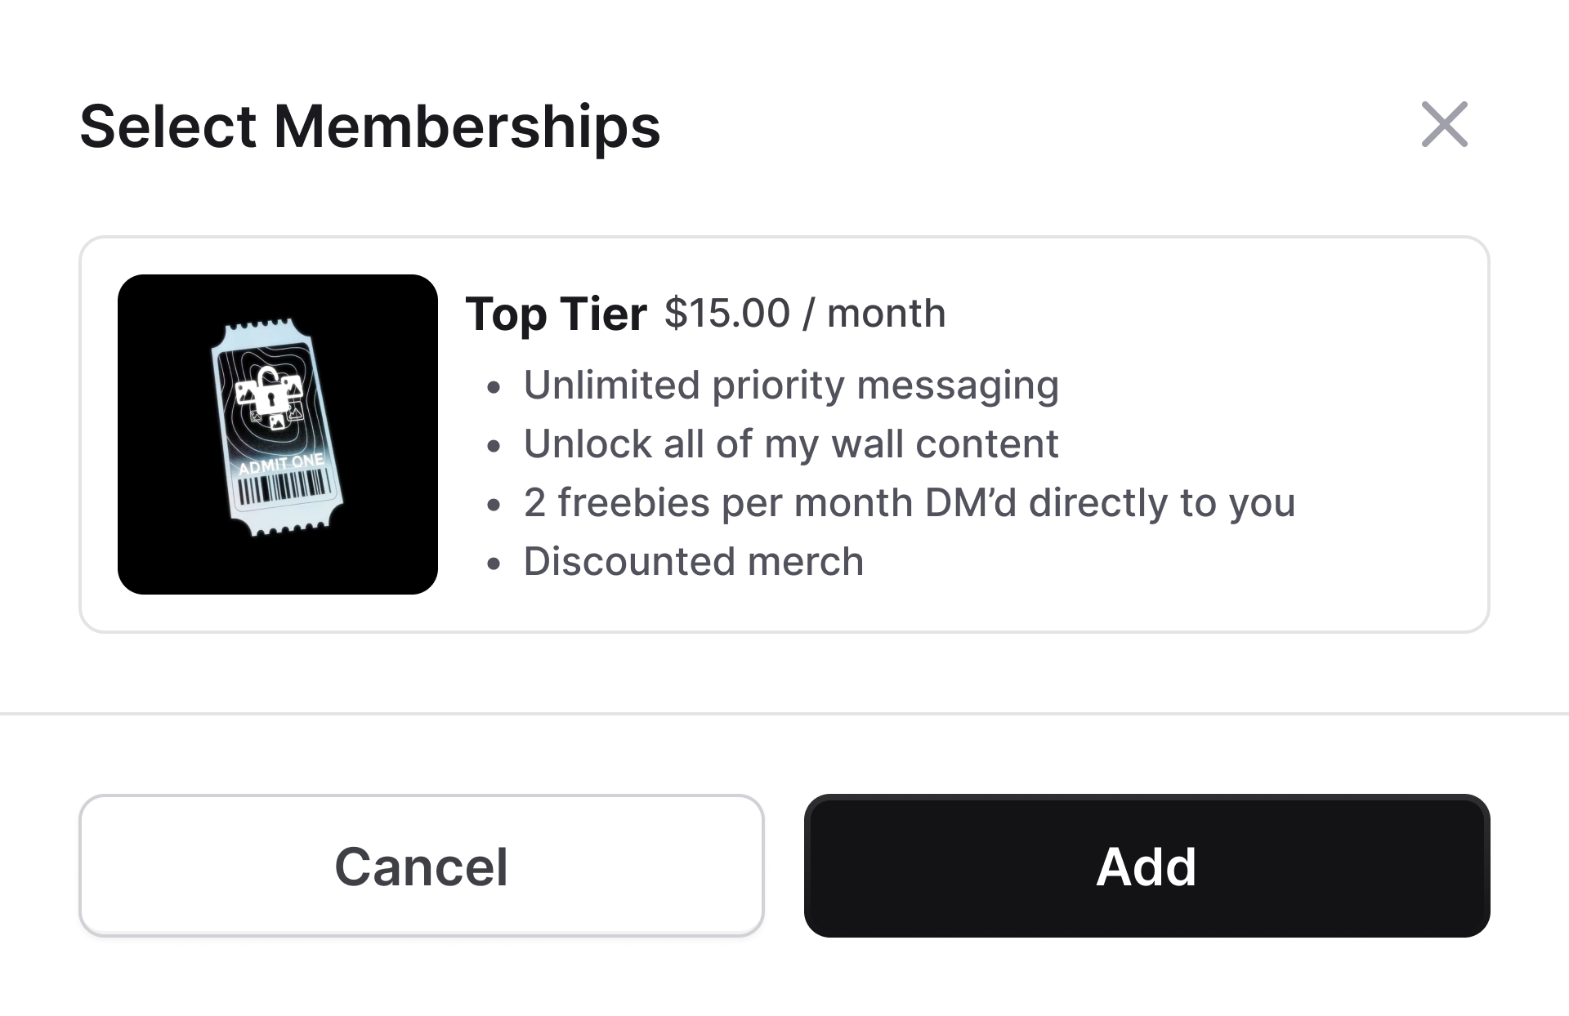This screenshot has height=1016, width=1569.
Task: Click Unlimited priority messaging benefit
Action: [791, 385]
